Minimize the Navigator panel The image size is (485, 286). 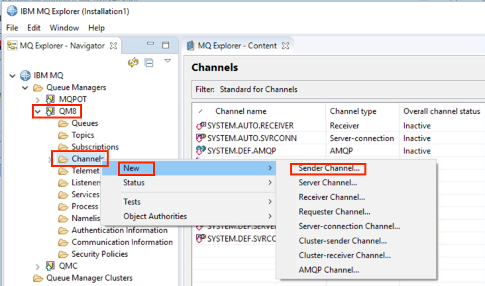(150, 44)
